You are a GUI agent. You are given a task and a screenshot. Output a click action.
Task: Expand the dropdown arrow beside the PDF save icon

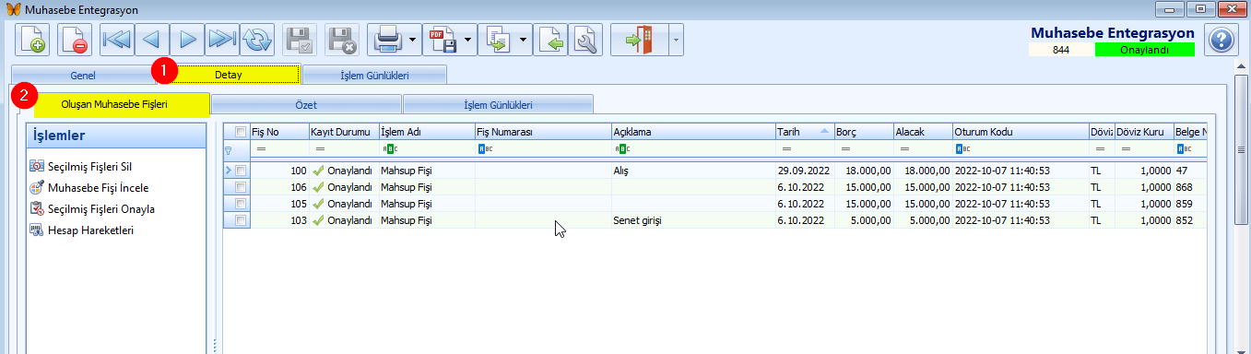click(468, 40)
